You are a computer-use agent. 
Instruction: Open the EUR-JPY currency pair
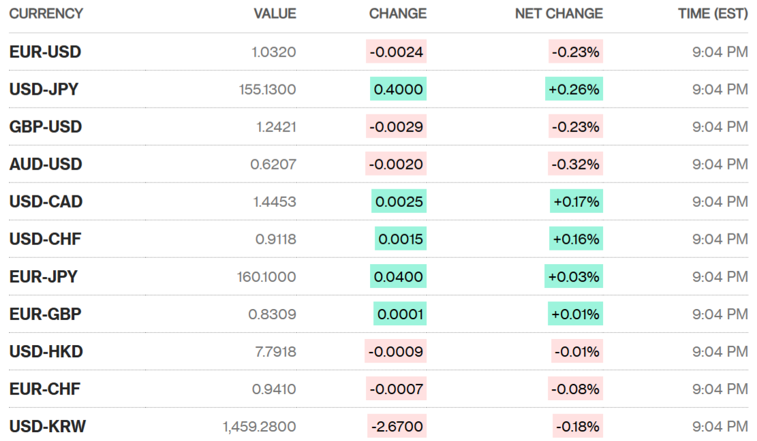[44, 276]
